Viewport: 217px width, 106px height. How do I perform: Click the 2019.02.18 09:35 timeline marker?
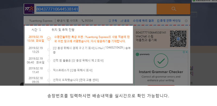pos(49,80)
